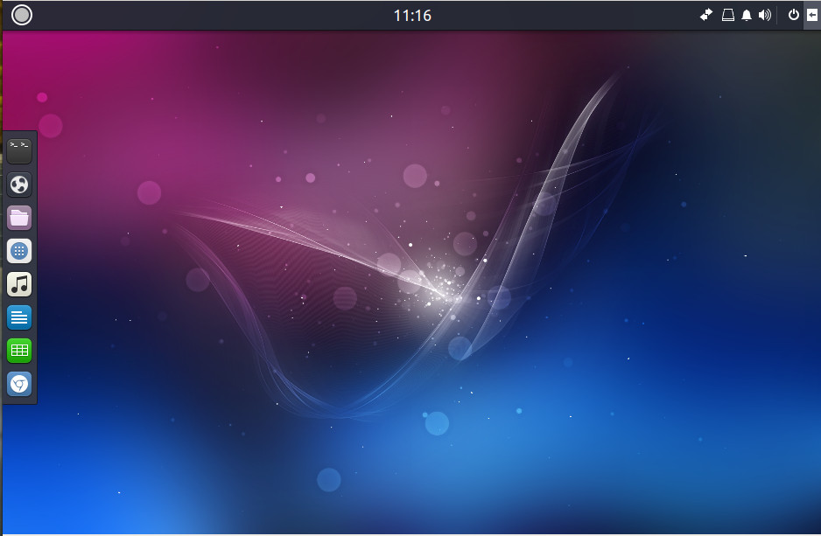Open the Chromium browser from the dock
This screenshot has height=536, width=821.
[19, 384]
